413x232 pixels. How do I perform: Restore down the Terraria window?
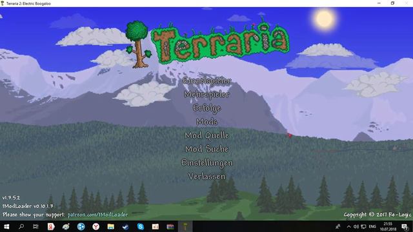pyautogui.click(x=392, y=3)
